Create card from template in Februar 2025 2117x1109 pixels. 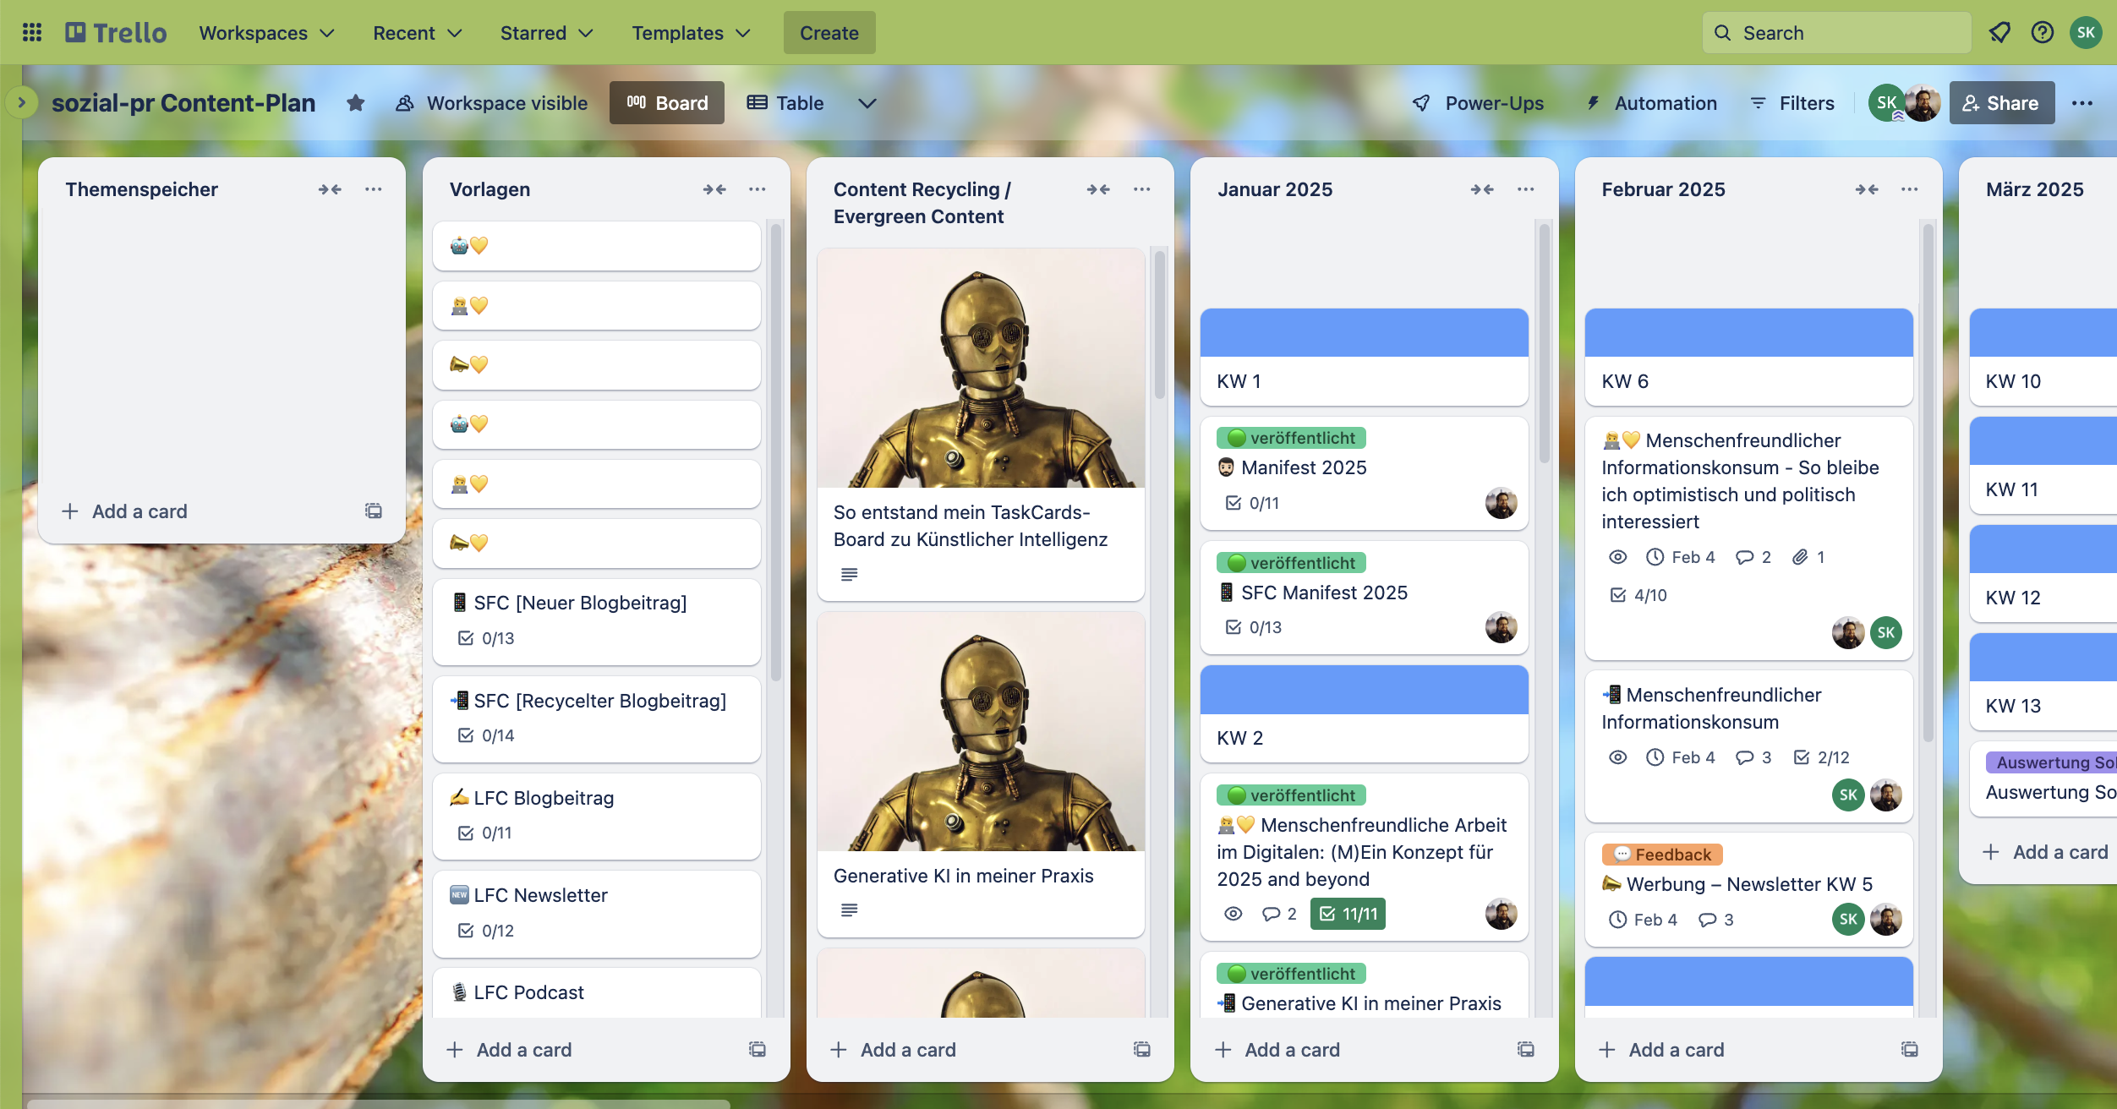(x=1910, y=1049)
